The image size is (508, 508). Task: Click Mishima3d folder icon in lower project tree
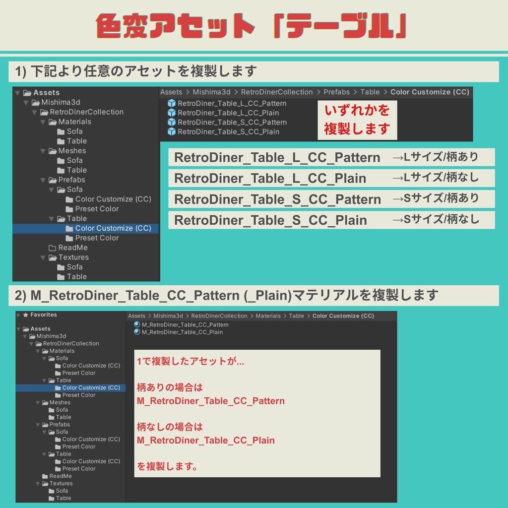coord(32,336)
